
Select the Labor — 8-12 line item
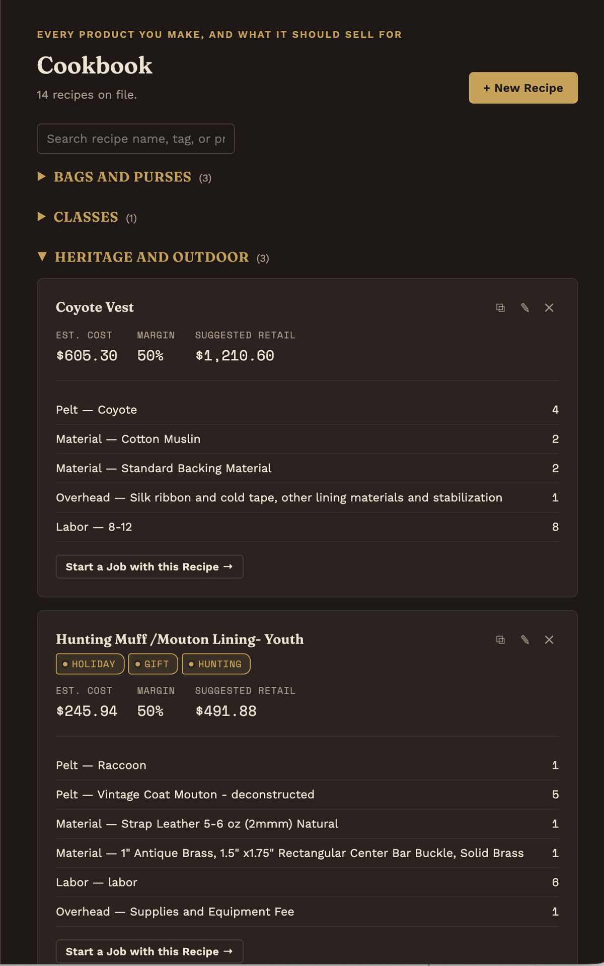point(307,527)
